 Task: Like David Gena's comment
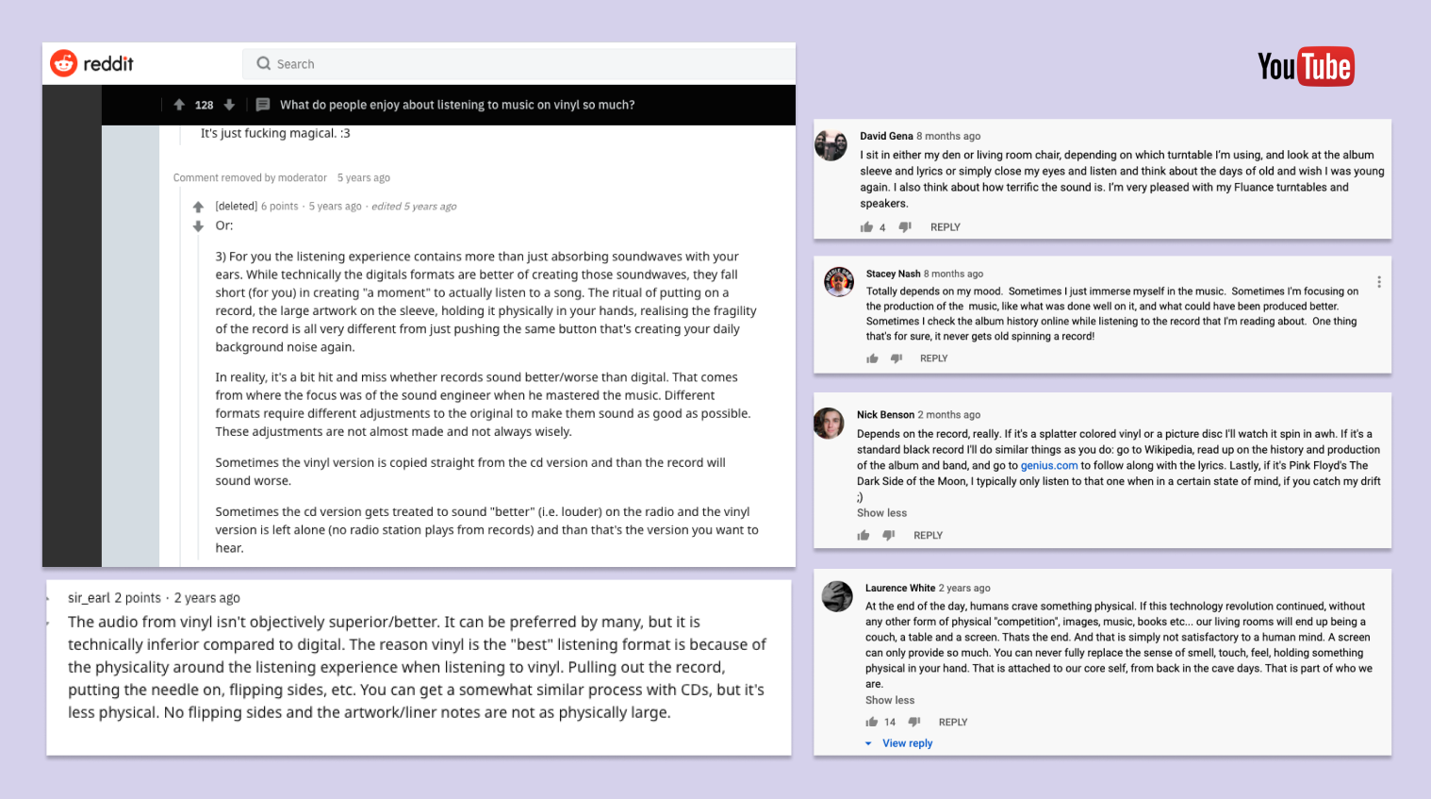pyautogui.click(x=866, y=227)
